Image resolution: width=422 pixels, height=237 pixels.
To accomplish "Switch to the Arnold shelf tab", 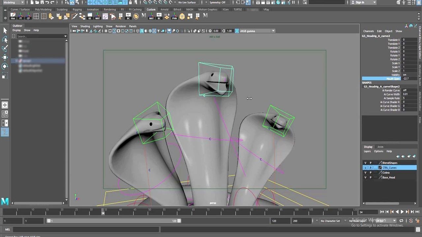I will pyautogui.click(x=165, y=10).
